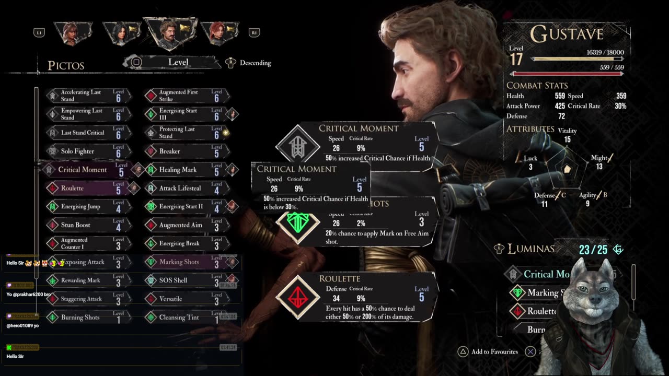Select Gustave's portrait in the character row
Image resolution: width=669 pixels, height=376 pixels.
[170, 33]
